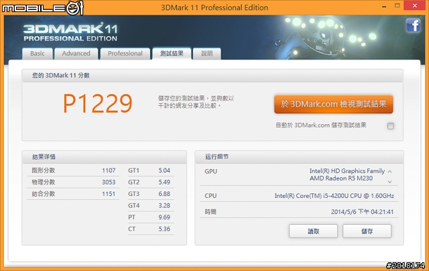Select PT value 9.69
The height and width of the screenshot is (271, 429).
164,217
